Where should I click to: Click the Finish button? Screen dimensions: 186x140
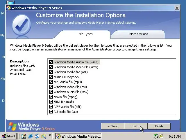[159, 126]
